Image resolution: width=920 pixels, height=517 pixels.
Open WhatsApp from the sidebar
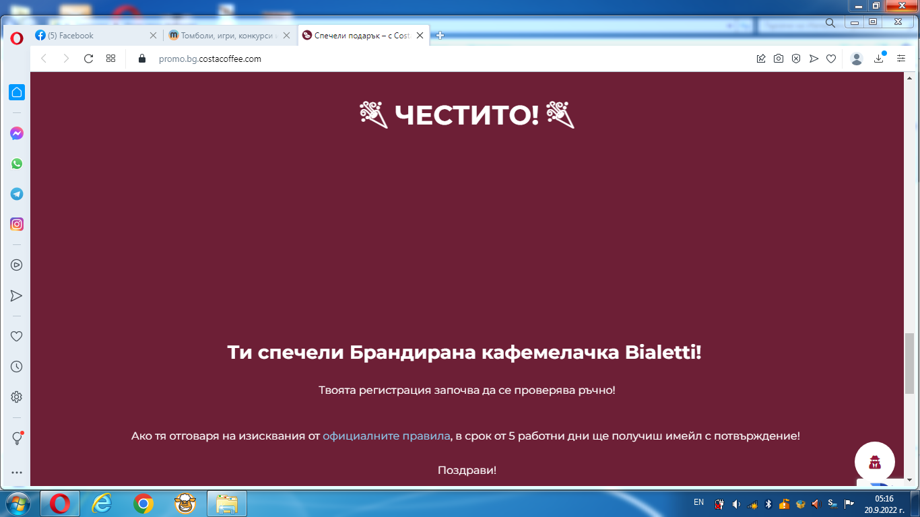[x=17, y=164]
